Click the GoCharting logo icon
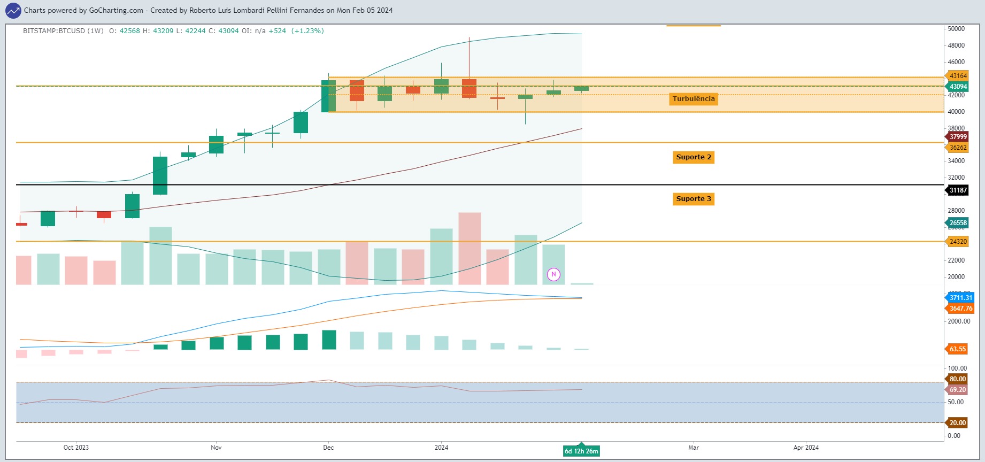The height and width of the screenshot is (462, 985). (13, 10)
